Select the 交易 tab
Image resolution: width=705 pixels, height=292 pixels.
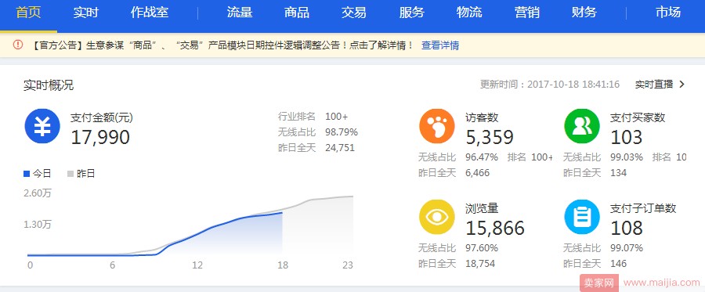pos(354,12)
